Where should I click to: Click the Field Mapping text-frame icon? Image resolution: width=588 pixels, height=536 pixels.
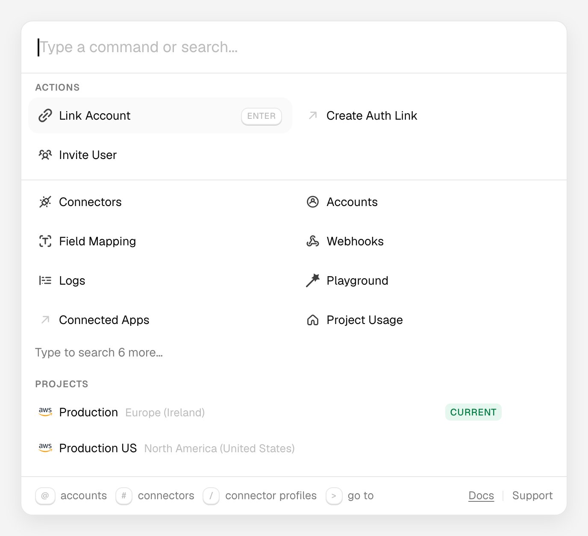tap(45, 241)
